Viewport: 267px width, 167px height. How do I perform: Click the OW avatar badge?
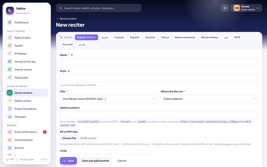[237, 8]
